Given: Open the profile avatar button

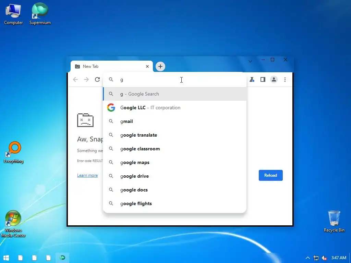Looking at the screenshot, I should pyautogui.click(x=274, y=79).
